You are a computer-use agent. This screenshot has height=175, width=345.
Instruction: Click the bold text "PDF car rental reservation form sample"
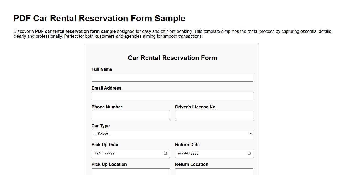coord(75,31)
